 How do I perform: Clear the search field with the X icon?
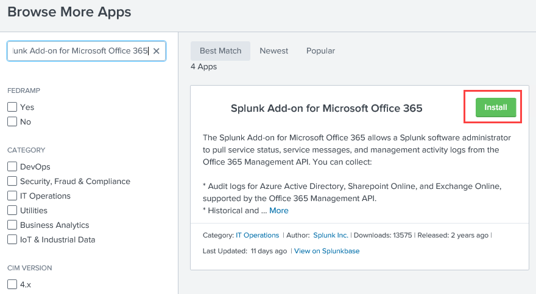point(156,51)
